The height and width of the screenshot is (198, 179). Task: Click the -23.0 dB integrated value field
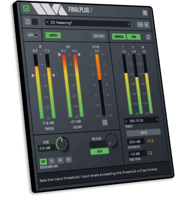click(136, 142)
